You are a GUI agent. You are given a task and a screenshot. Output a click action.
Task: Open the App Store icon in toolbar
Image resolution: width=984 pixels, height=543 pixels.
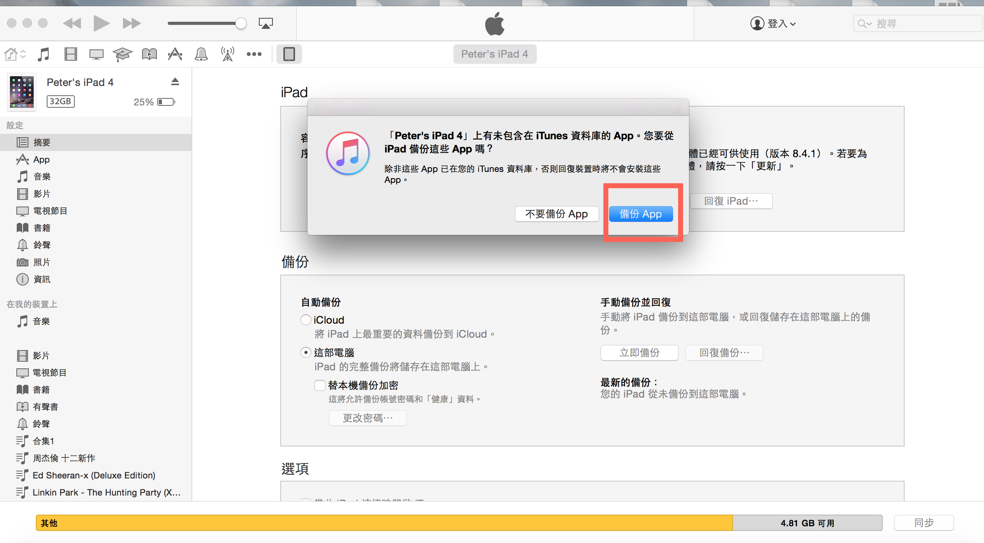click(175, 54)
